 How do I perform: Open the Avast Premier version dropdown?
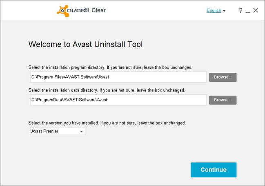(x=58, y=131)
